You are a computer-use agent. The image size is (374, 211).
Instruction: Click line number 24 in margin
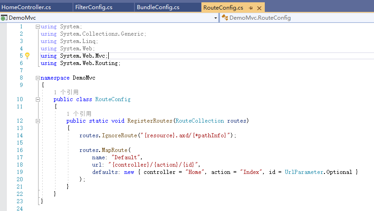(20, 208)
